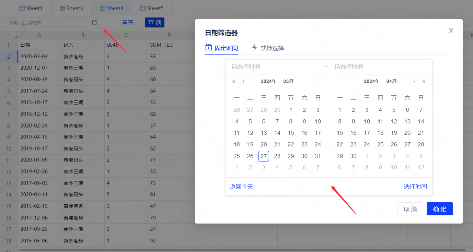
Task: Close the 日期筛选器 dialog with X
Action: coord(451,31)
